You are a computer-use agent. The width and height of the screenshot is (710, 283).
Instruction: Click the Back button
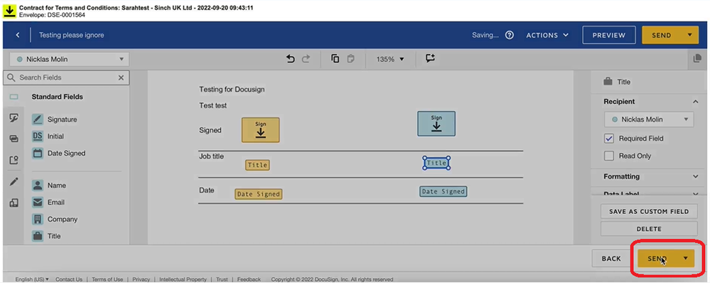coord(611,259)
